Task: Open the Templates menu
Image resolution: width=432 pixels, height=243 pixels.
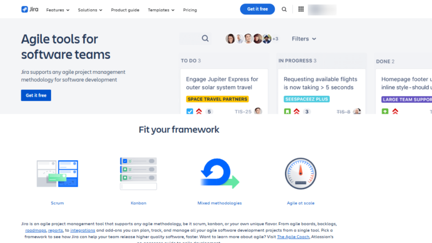Action: 161,10
